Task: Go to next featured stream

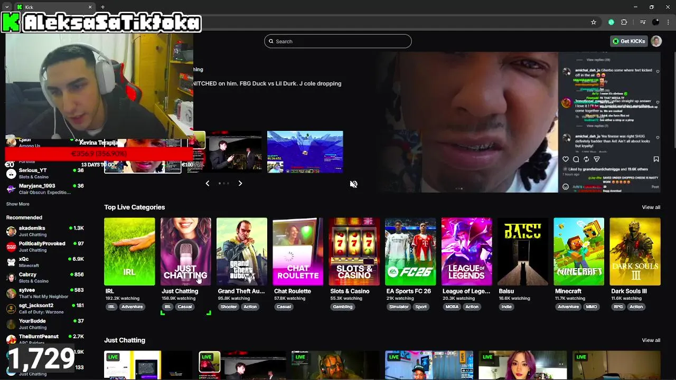Action: pos(240,183)
